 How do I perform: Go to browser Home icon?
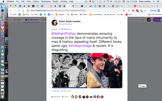coord(23,11)
